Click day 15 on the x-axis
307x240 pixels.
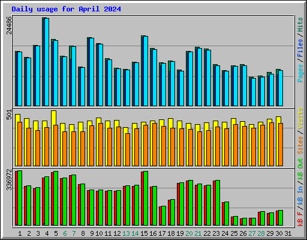(x=144, y=233)
